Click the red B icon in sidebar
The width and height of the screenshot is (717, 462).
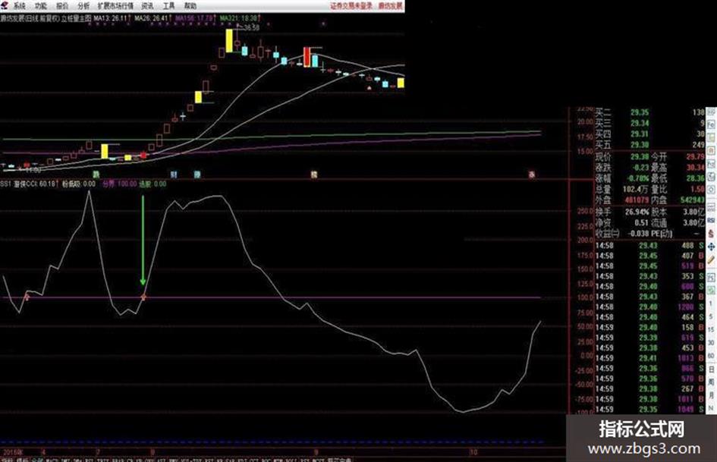(711, 150)
